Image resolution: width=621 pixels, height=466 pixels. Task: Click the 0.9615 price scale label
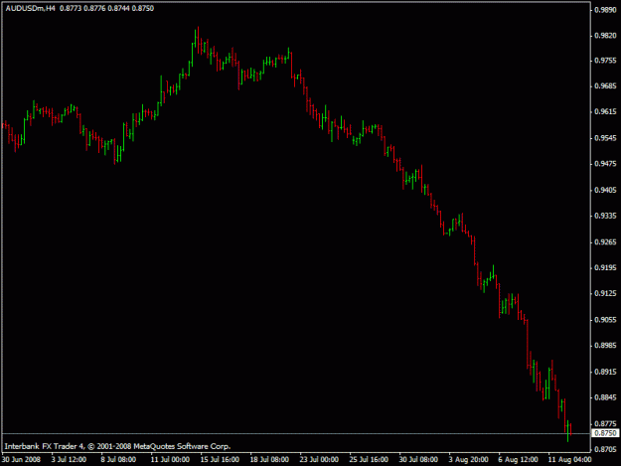click(605, 112)
